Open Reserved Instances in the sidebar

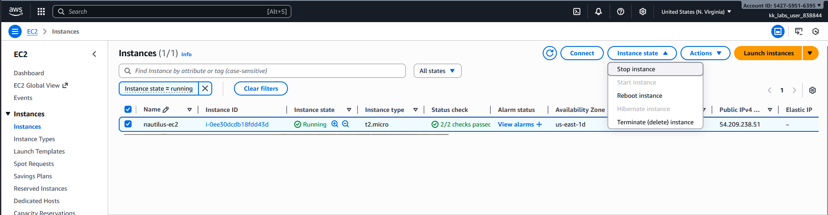coord(40,188)
